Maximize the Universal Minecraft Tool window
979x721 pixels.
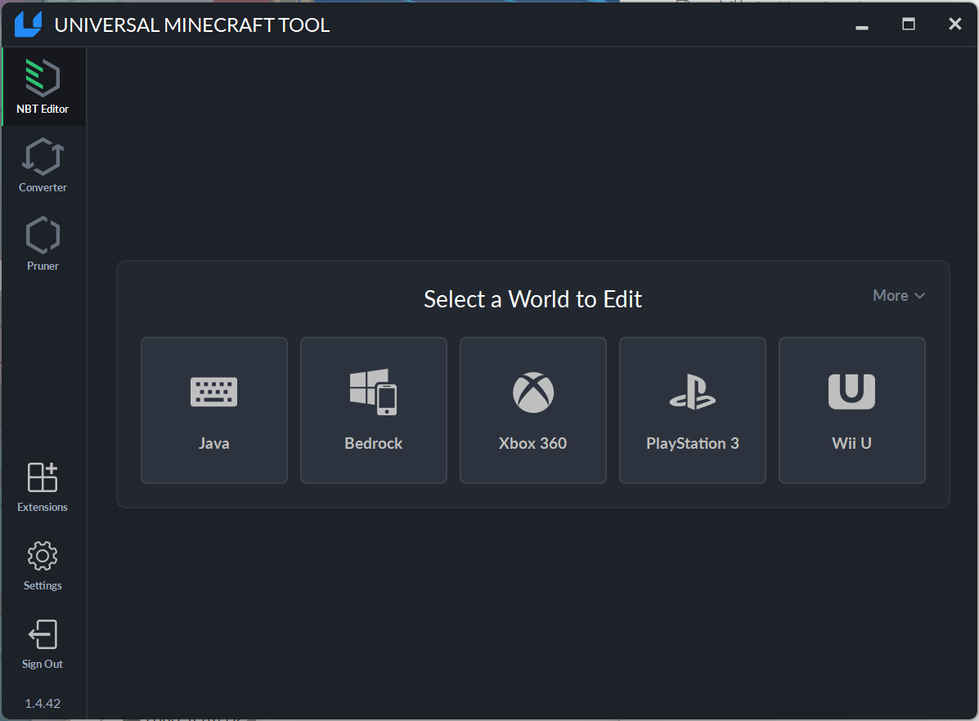909,25
